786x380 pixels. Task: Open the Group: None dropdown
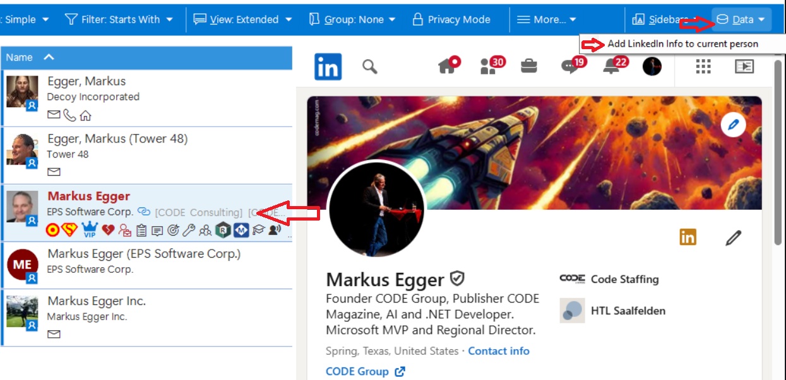pos(352,20)
